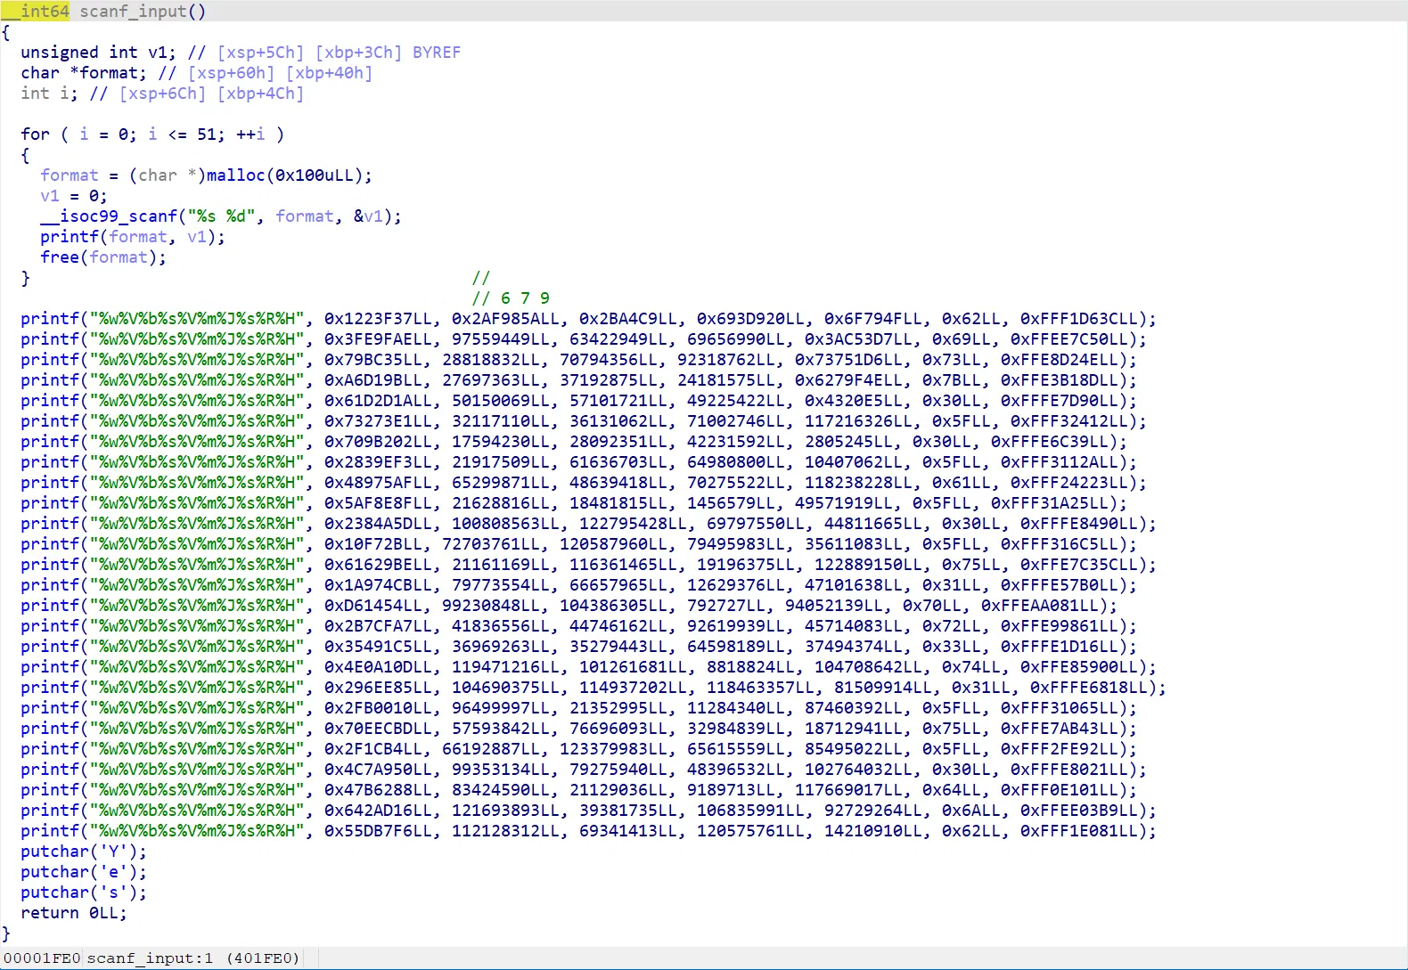The width and height of the screenshot is (1408, 970).
Task: Click the [xsp+5Ch] stack comment
Action: pos(260,53)
